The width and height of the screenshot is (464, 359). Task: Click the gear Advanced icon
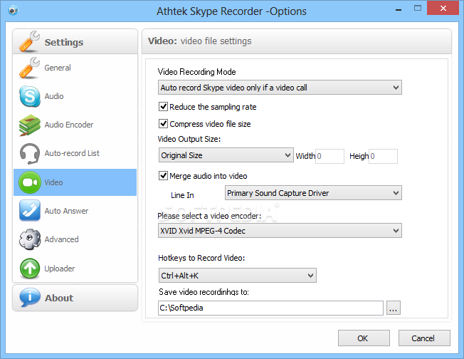(x=30, y=239)
